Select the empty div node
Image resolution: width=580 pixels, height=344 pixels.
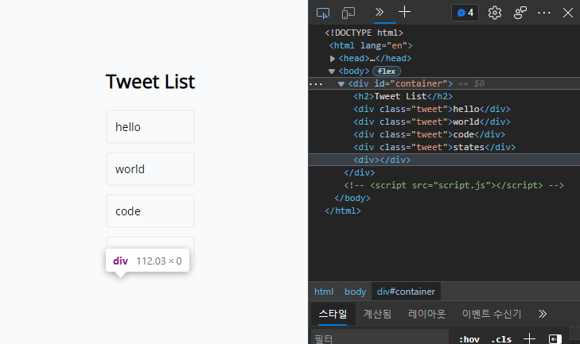(x=382, y=160)
